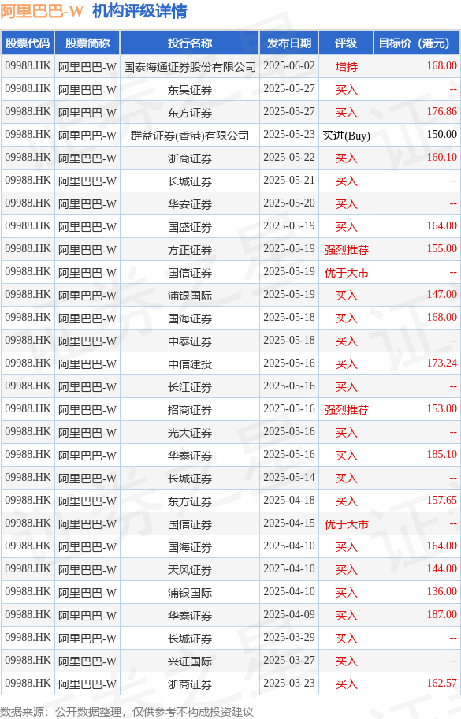Click the 投行名称 column header

pos(190,43)
